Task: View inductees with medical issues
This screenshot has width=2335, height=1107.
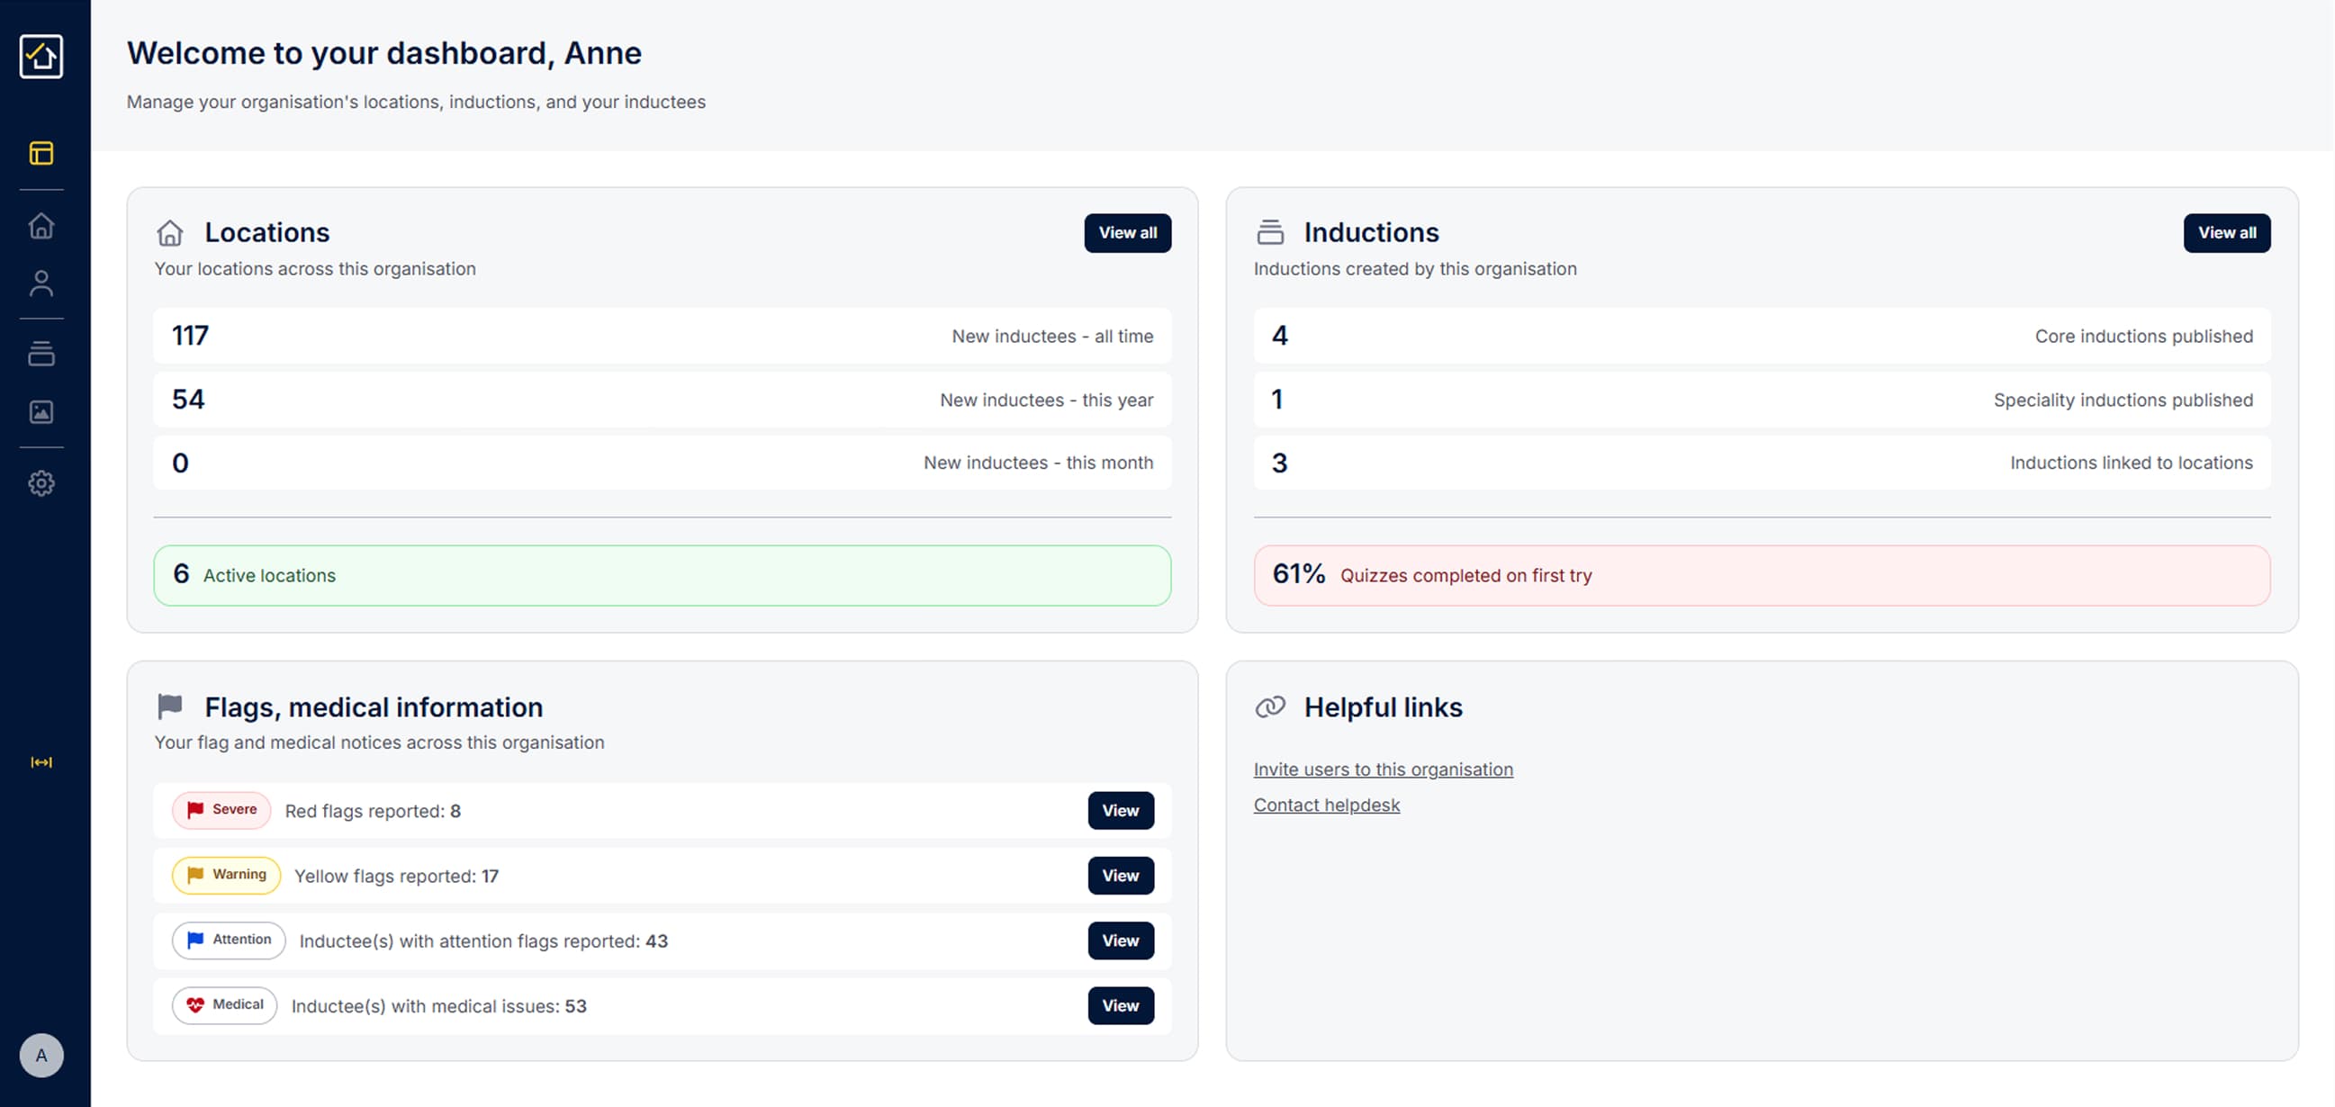Action: 1121,1004
